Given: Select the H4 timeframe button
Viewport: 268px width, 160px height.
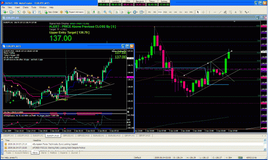Looking at the screenshot, I should click(175, 12).
